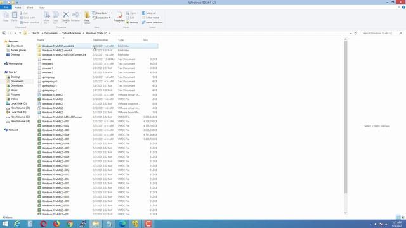Click Copy path in the ribbon
This screenshot has height=228, width=406.
[27, 18]
